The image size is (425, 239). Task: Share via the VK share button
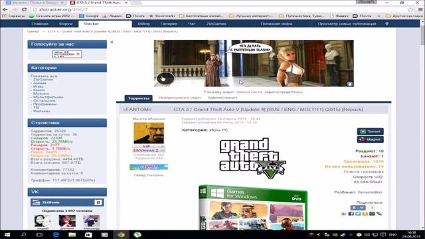point(358,208)
